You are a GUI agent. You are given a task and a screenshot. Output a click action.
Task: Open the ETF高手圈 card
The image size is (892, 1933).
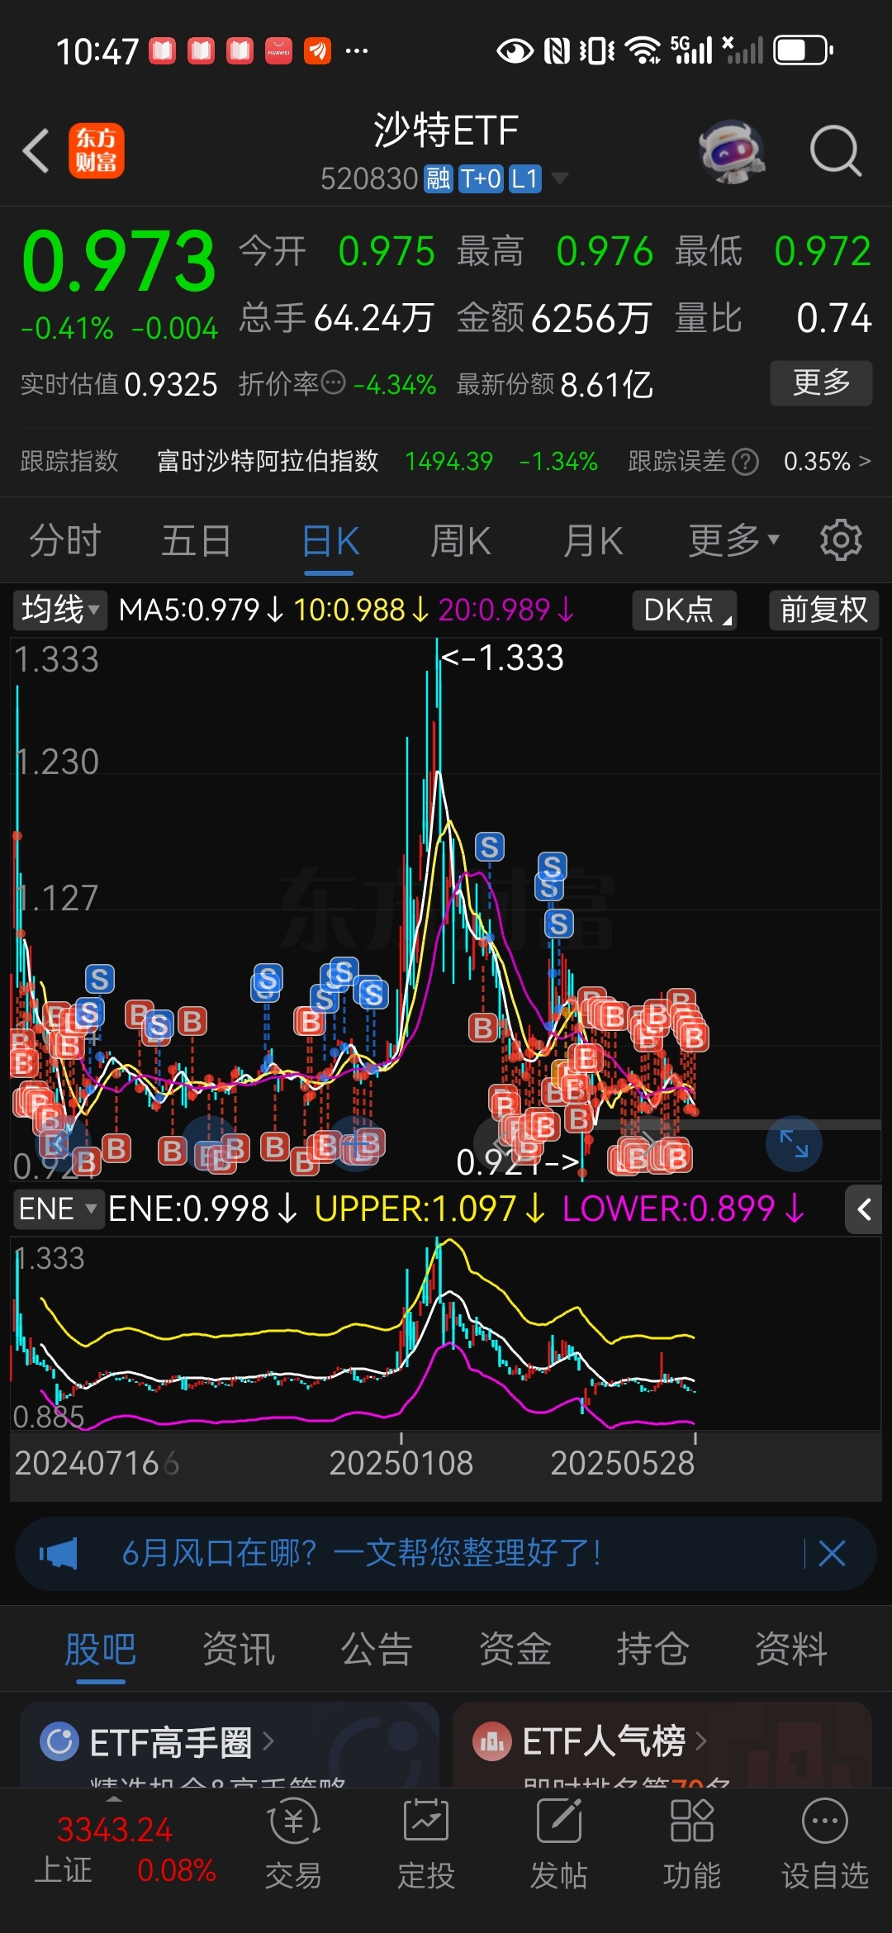230,1745
